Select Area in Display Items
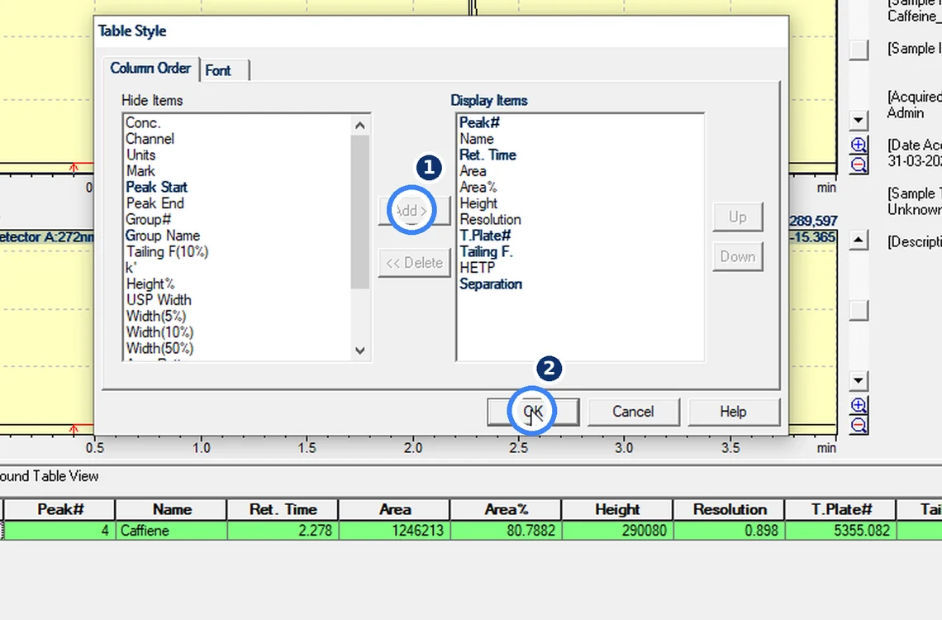The width and height of the screenshot is (942, 620). [473, 171]
